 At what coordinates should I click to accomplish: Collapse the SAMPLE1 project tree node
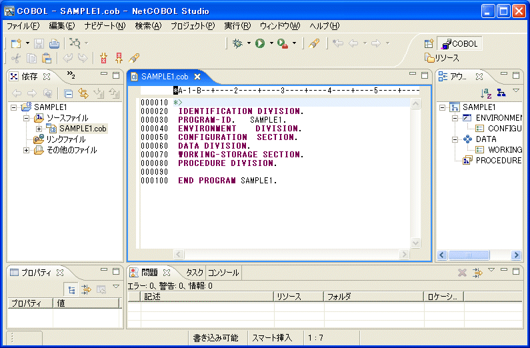tap(13, 108)
